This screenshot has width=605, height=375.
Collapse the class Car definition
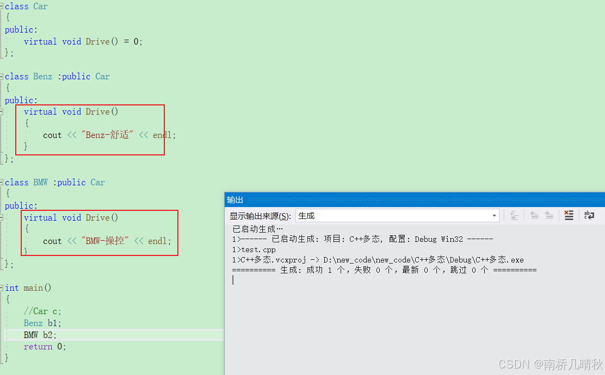coord(2,7)
